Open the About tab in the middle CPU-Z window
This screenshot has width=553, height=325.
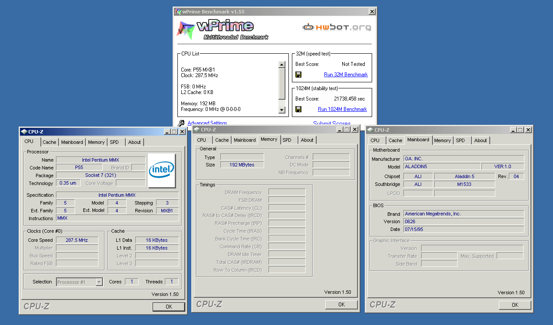pyautogui.click(x=307, y=140)
